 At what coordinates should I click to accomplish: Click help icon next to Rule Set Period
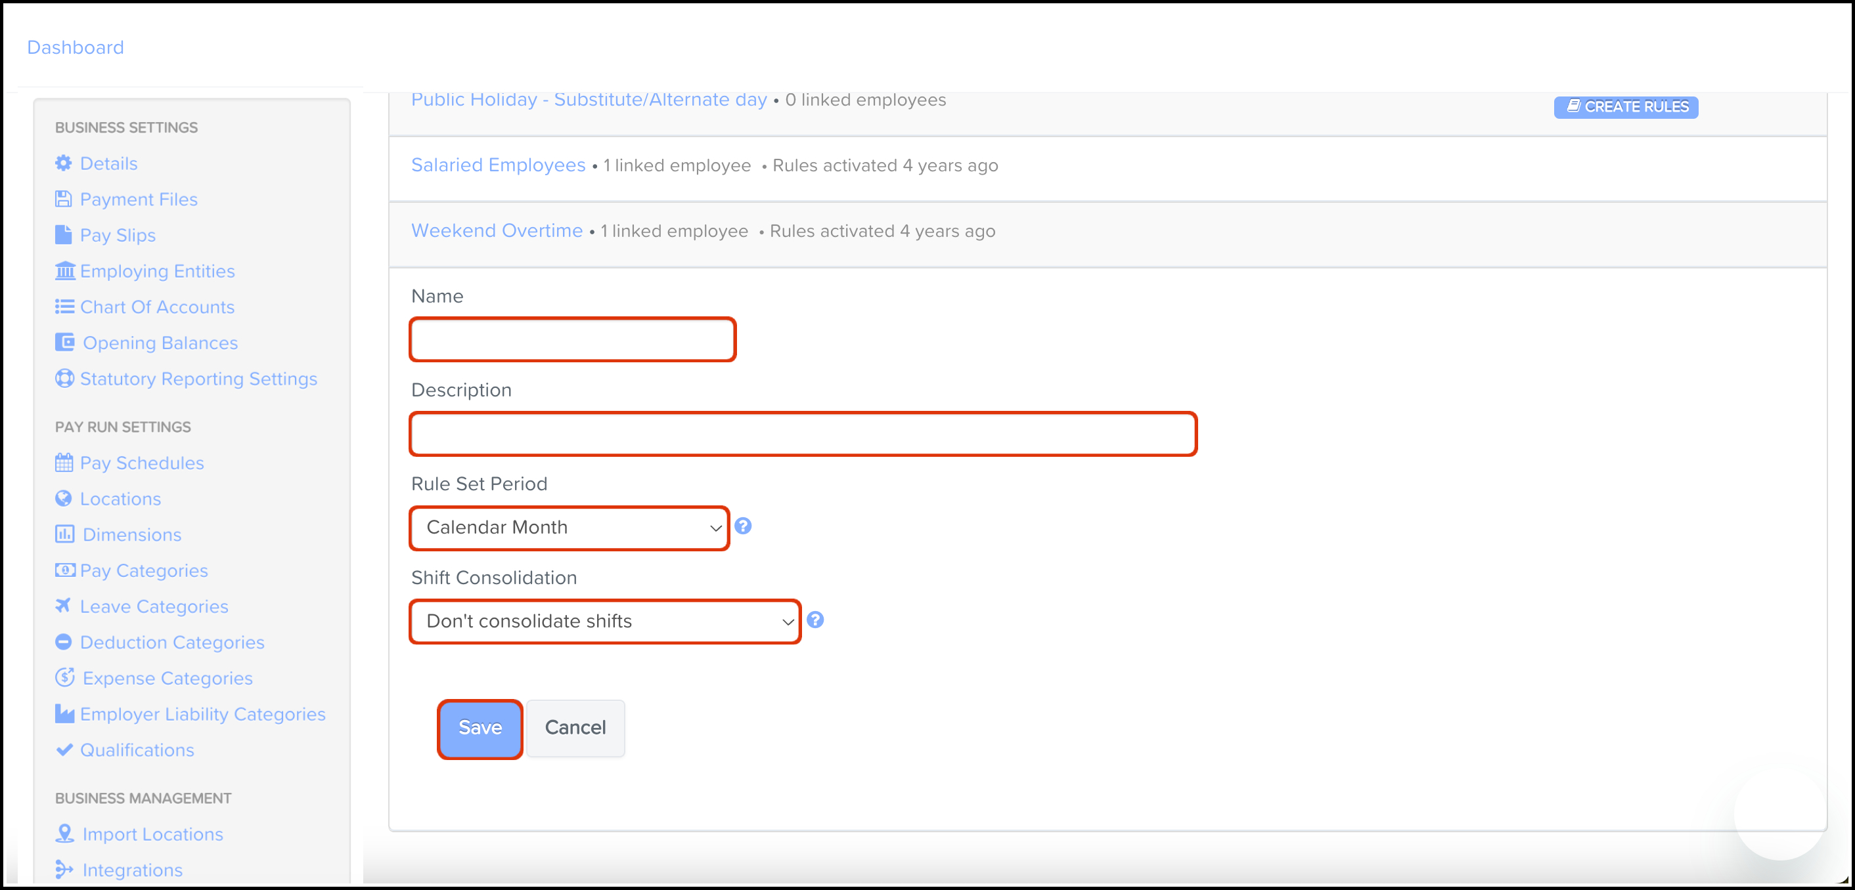tap(743, 526)
